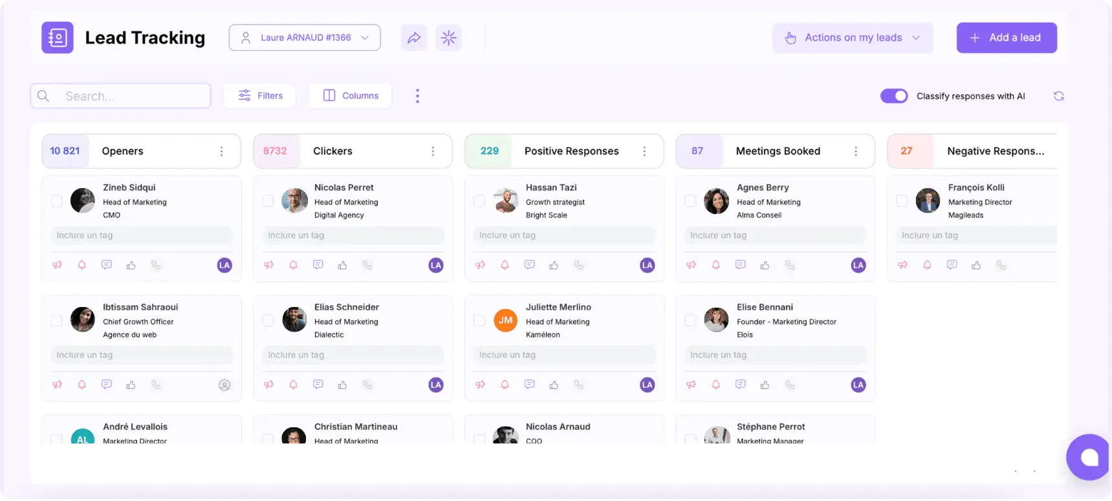The width and height of the screenshot is (1112, 501).
Task: Open Clickers column options menu
Action: tap(433, 151)
